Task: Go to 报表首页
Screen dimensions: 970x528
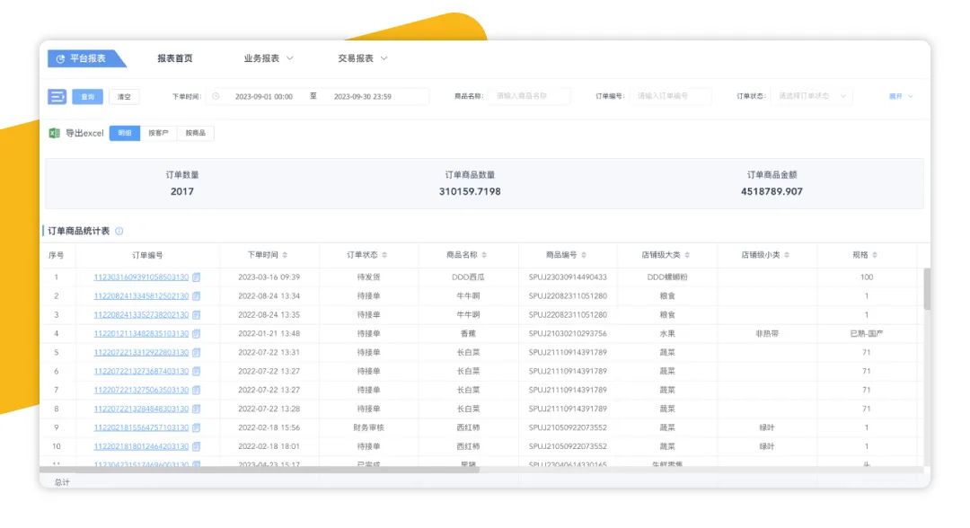Action: click(x=175, y=58)
